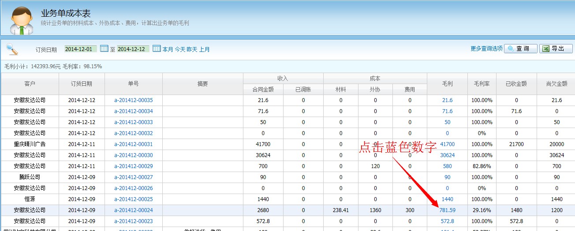Click the 客户 column header

(30, 84)
